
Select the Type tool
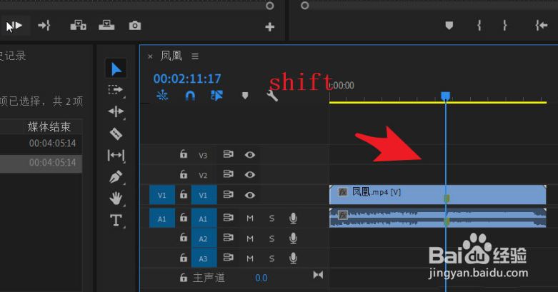tap(116, 220)
